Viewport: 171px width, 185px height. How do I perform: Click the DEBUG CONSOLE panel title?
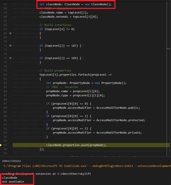pos(12,161)
